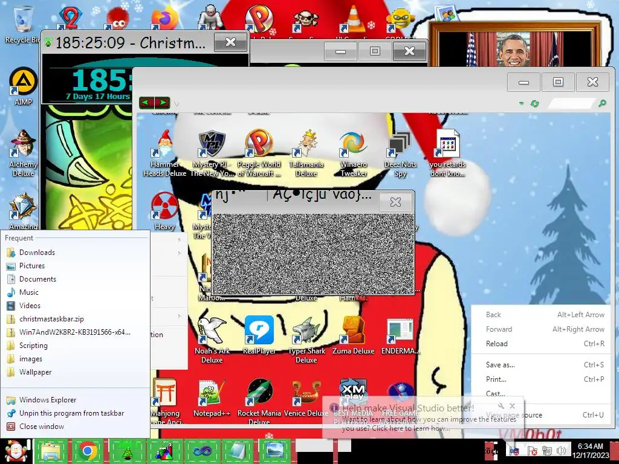The width and height of the screenshot is (619, 464).
Task: Open the address bar dropdown arrow
Action: (521, 103)
